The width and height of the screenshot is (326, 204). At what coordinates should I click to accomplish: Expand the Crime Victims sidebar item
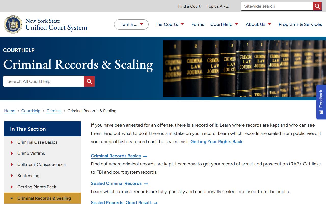(x=12, y=153)
